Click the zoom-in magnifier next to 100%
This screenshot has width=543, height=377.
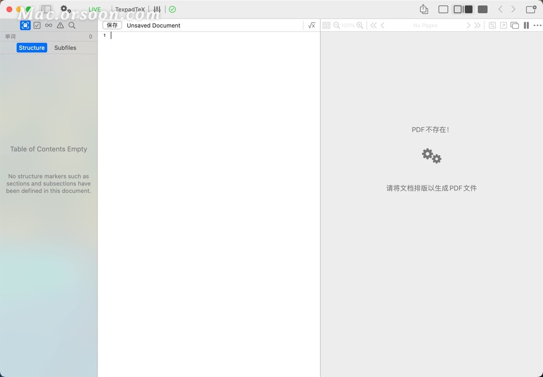pyautogui.click(x=359, y=25)
